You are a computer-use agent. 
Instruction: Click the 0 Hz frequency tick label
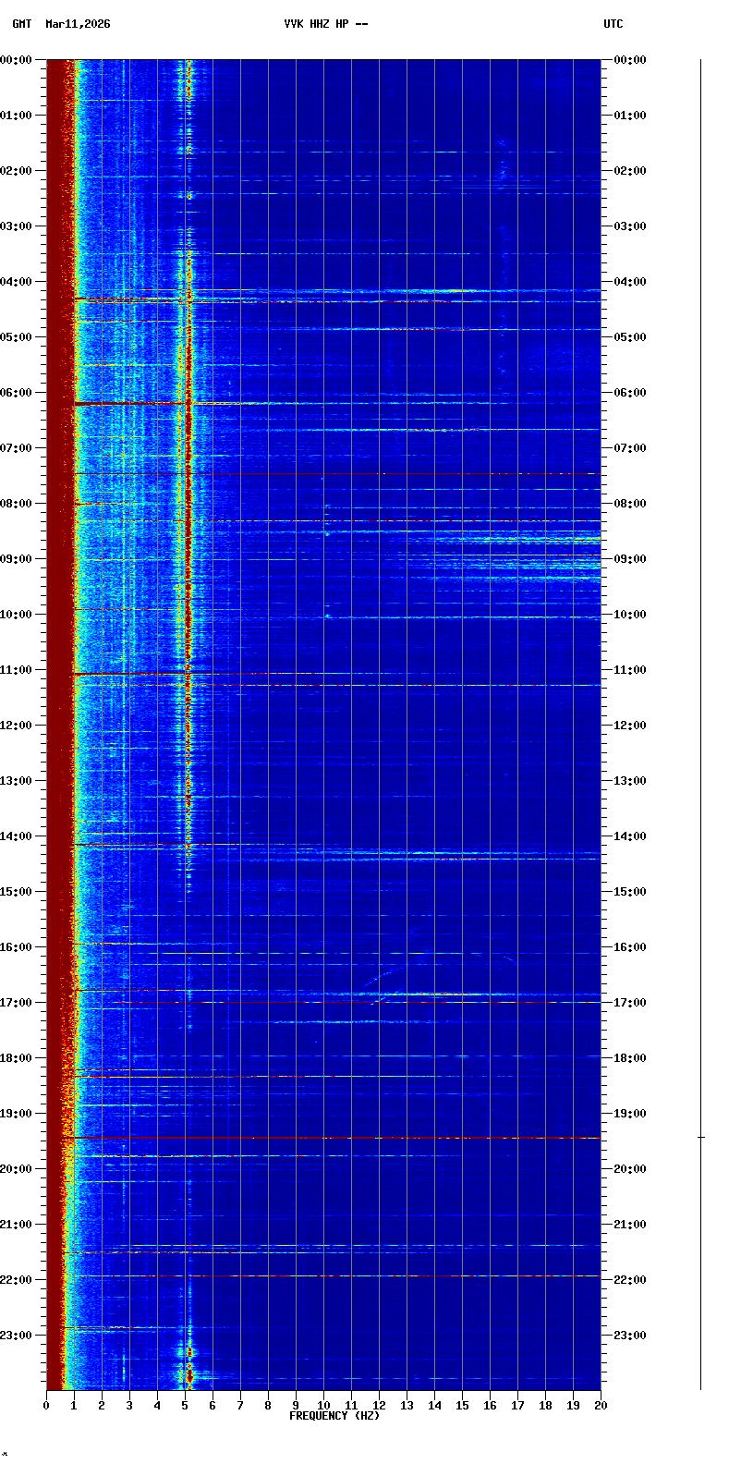[46, 1406]
